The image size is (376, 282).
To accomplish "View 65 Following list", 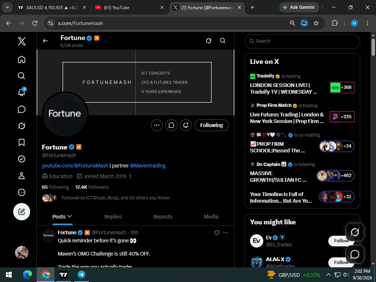I will (55, 187).
